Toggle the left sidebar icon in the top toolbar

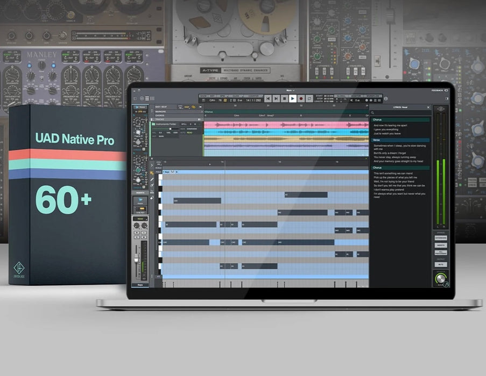coord(135,99)
